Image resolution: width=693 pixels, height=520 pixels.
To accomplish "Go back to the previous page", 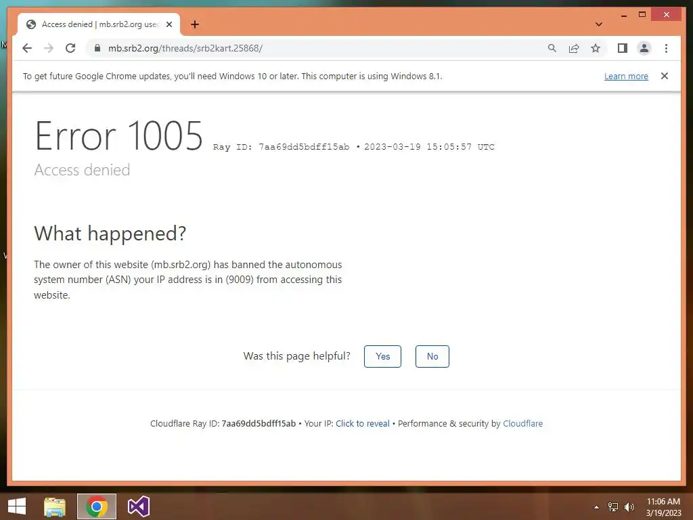I will 27,48.
